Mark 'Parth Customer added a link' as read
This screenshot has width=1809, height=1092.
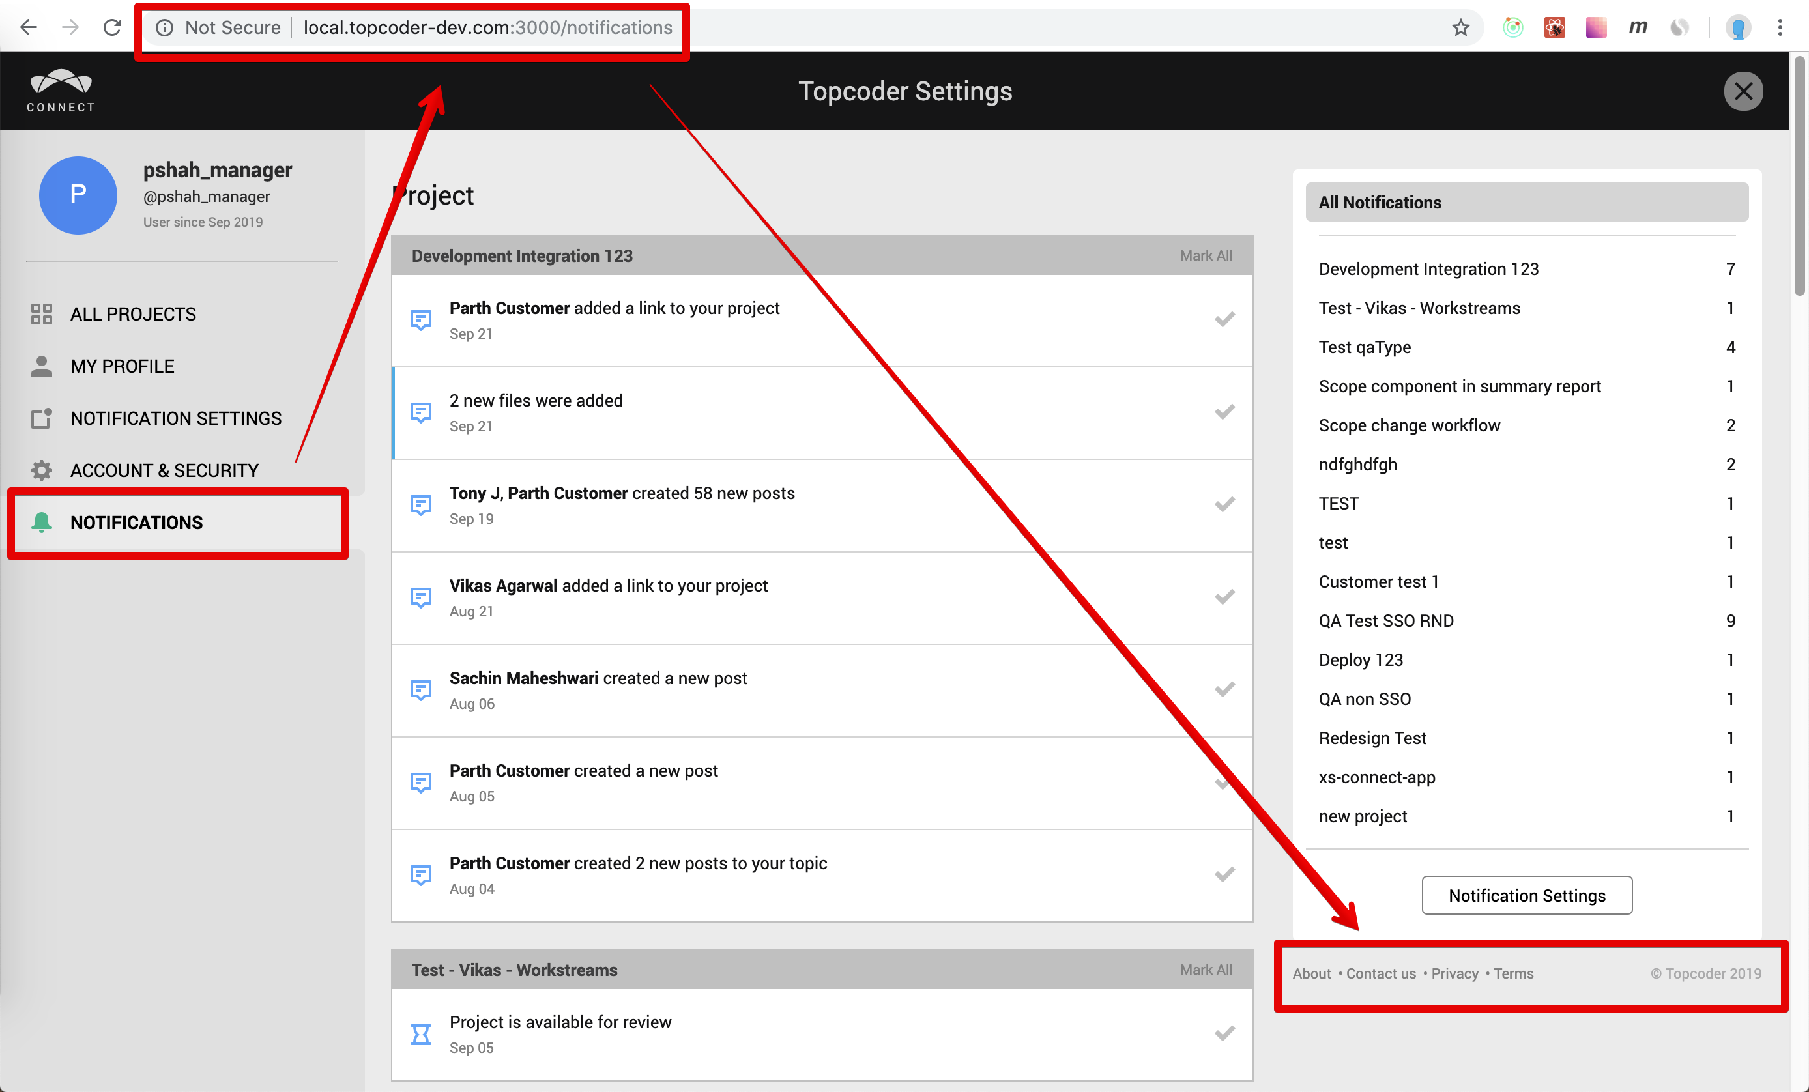pos(1224,319)
